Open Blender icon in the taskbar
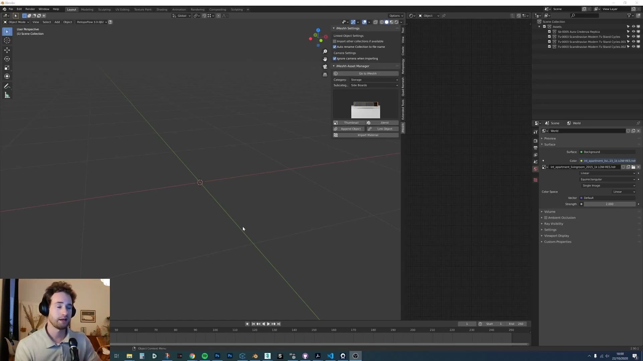643x361 pixels. tap(255, 356)
